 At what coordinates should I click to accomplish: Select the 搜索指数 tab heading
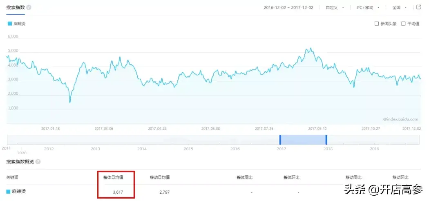click(x=15, y=8)
